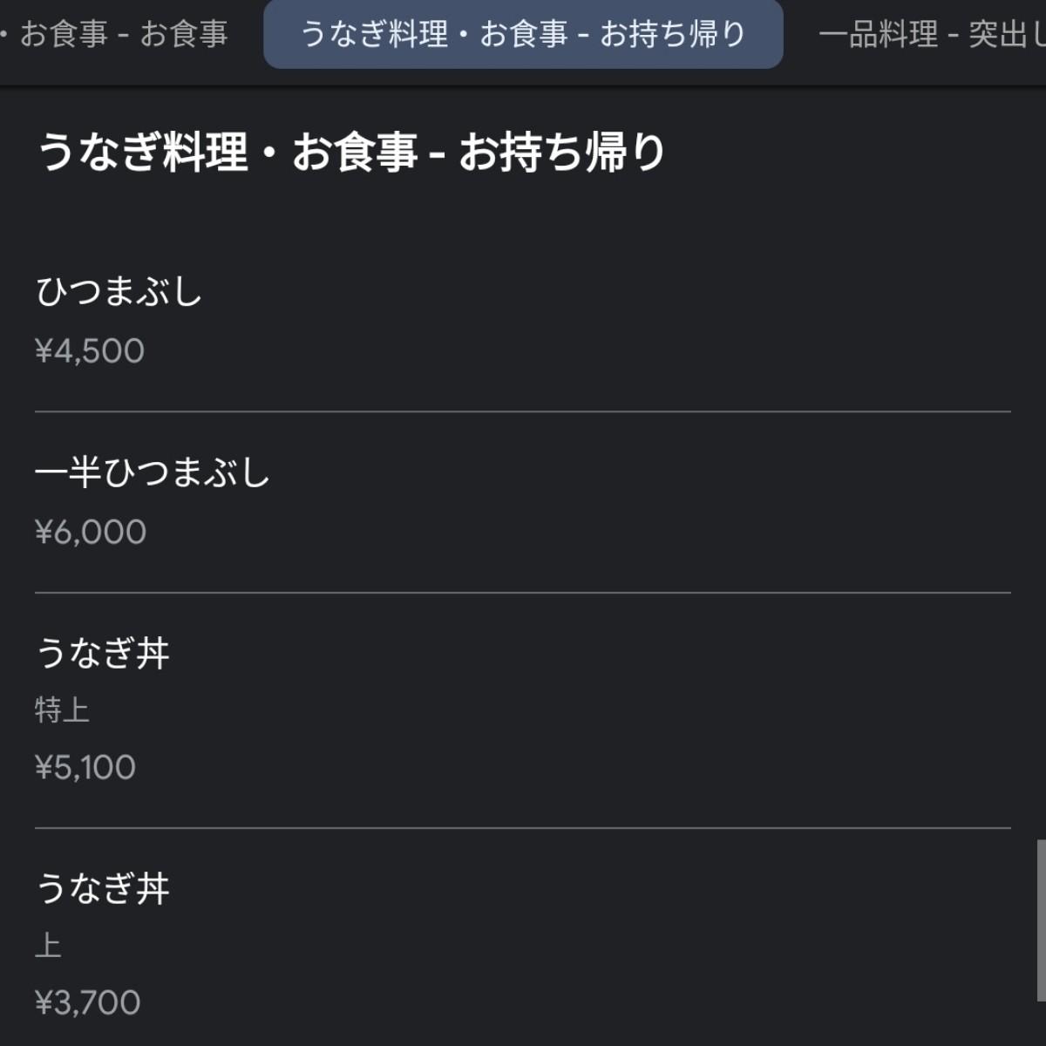Click the vertical scrollbar thumb
Viewport: 1046px width, 1046px height.
(1041, 920)
